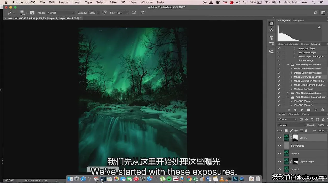Screen dimensions: 328x183
Task: Switch to the History tab
Action: click(x=305, y=44)
